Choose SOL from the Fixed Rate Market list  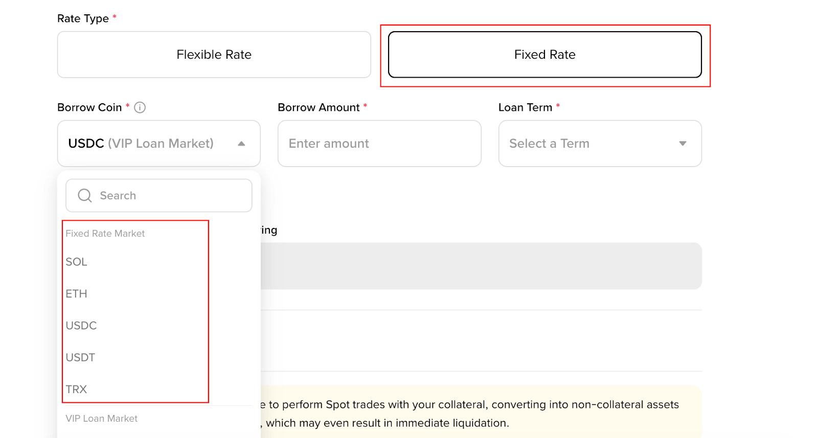point(77,262)
